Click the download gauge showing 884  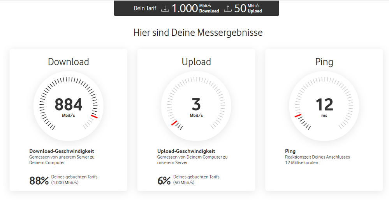pos(69,106)
